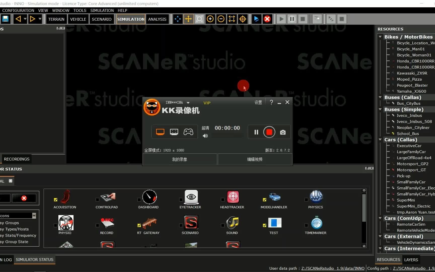Image resolution: width=435 pixels, height=272 pixels.
Task: Toggle the EYETRACKER module checkbox
Action: pos(181,200)
